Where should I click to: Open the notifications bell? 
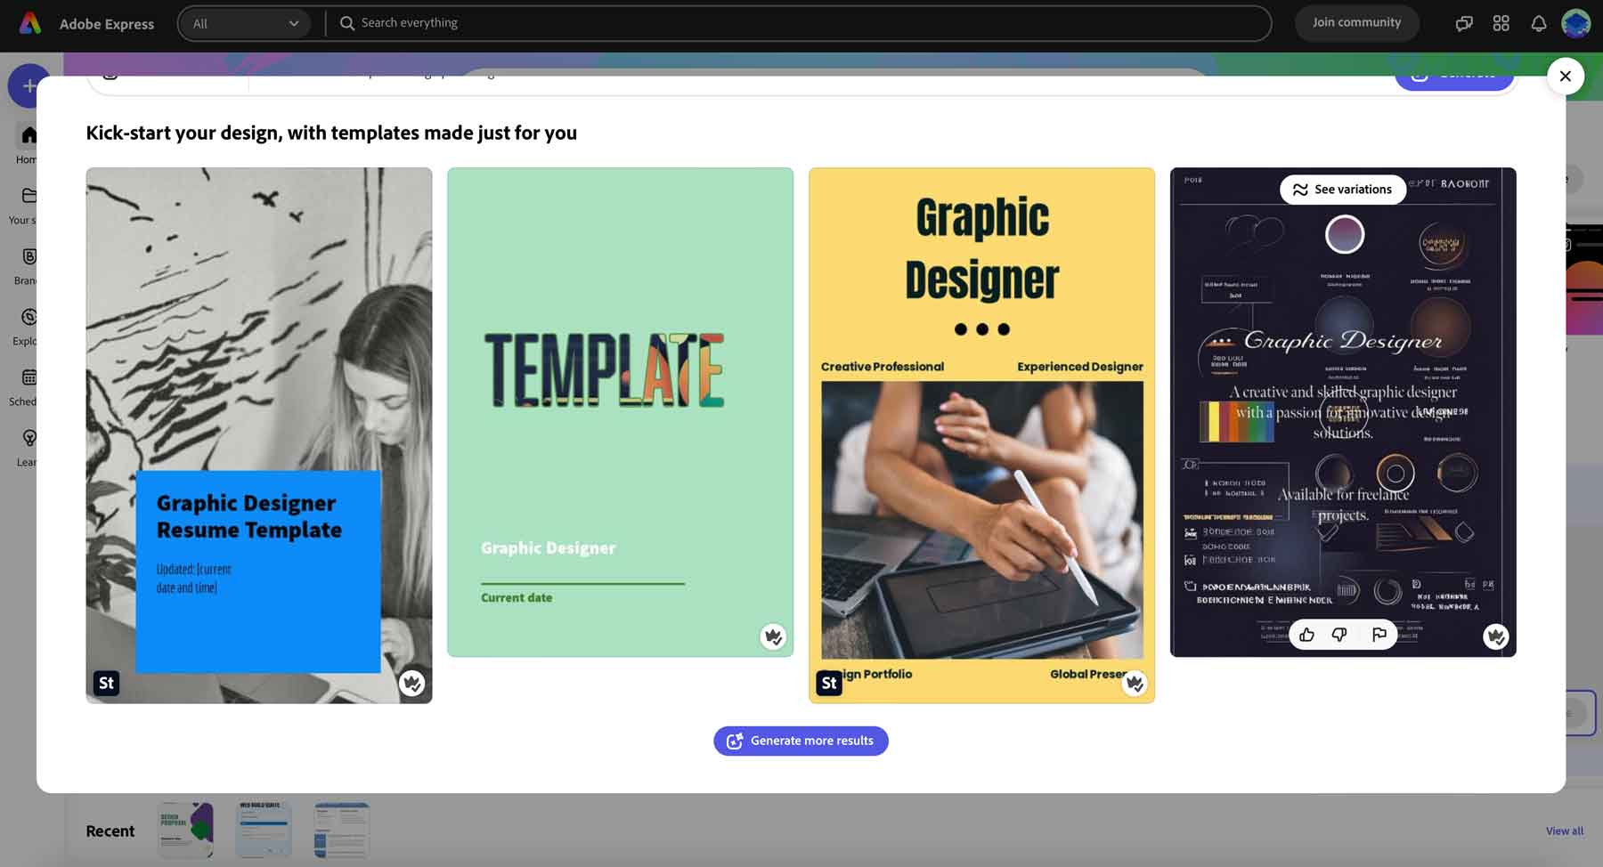pyautogui.click(x=1539, y=23)
